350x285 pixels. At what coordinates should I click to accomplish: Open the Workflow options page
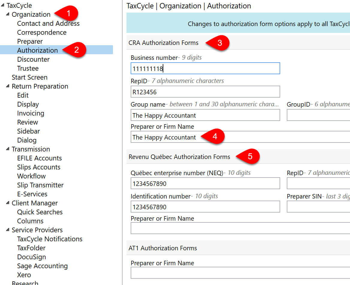click(31, 176)
